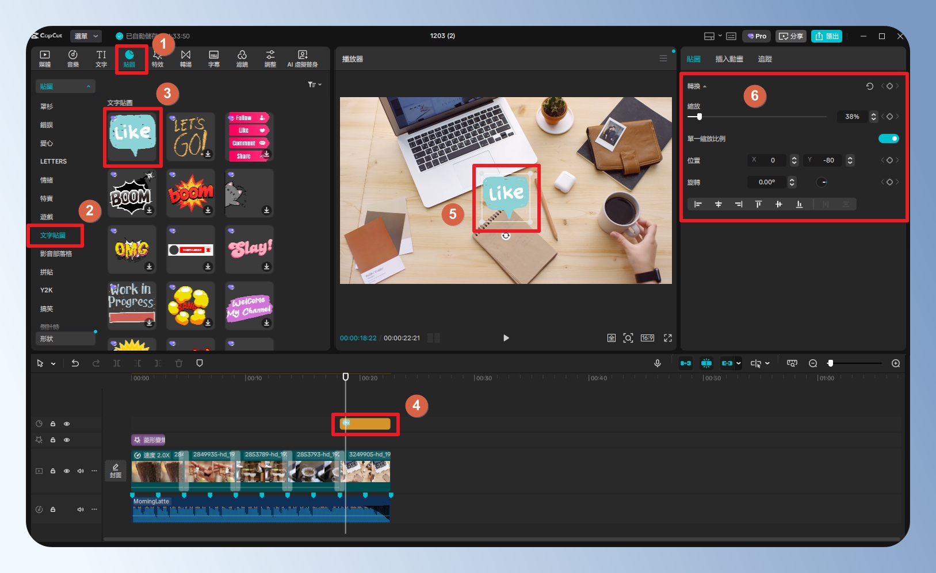Viewport: 936px width, 573px height.
Task: Click the 匯出 export button
Action: pos(827,36)
